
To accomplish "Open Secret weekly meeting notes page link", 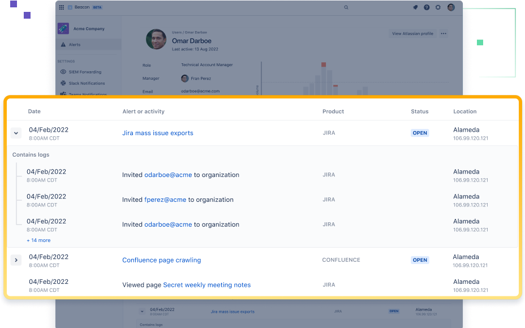I will (207, 285).
